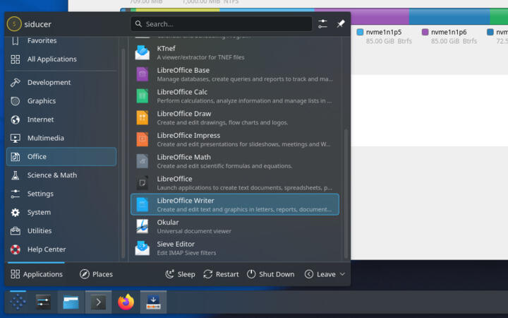The width and height of the screenshot is (508, 318).
Task: Select the Office category
Action: click(x=61, y=157)
